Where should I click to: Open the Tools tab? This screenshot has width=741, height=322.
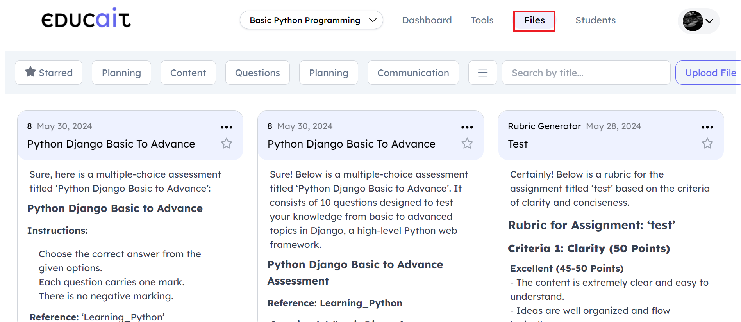(x=482, y=20)
